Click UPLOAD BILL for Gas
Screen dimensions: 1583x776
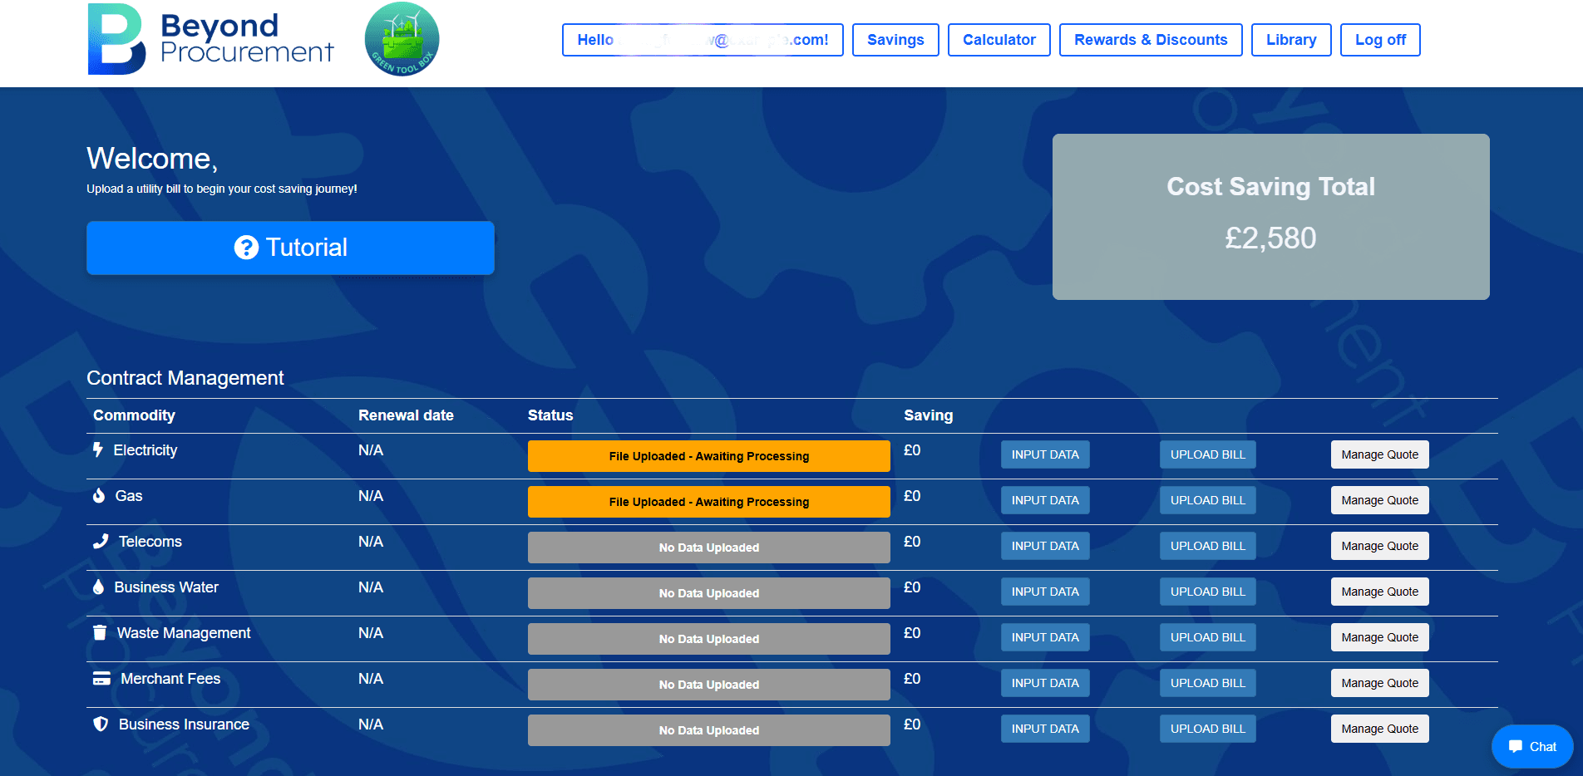tap(1207, 499)
